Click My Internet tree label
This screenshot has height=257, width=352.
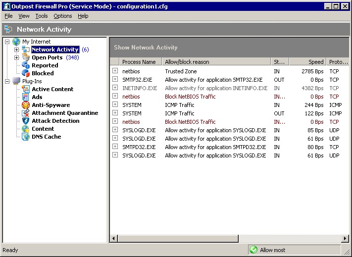tap(36, 42)
